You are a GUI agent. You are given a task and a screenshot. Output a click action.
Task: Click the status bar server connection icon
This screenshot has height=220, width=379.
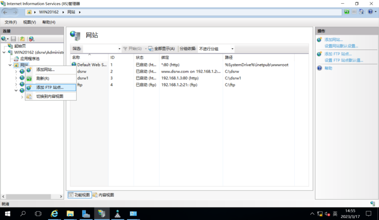point(372,204)
